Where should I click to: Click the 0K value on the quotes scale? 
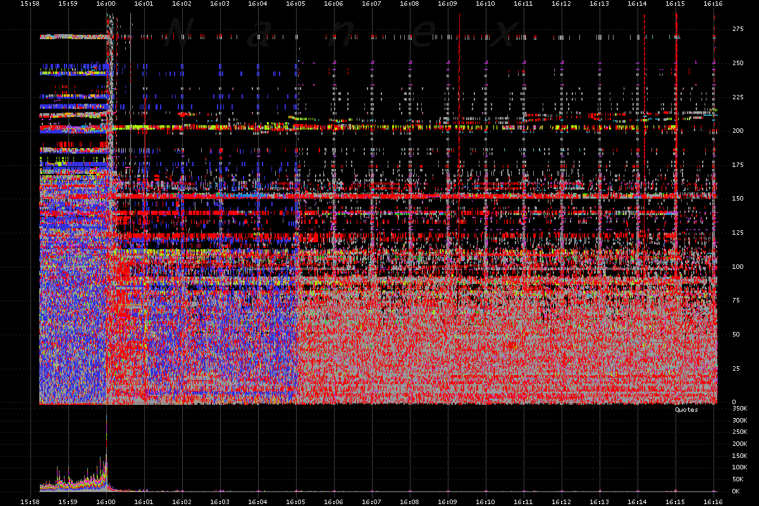736,491
